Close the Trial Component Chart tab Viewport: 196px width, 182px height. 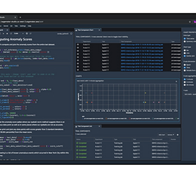tap(99, 30)
